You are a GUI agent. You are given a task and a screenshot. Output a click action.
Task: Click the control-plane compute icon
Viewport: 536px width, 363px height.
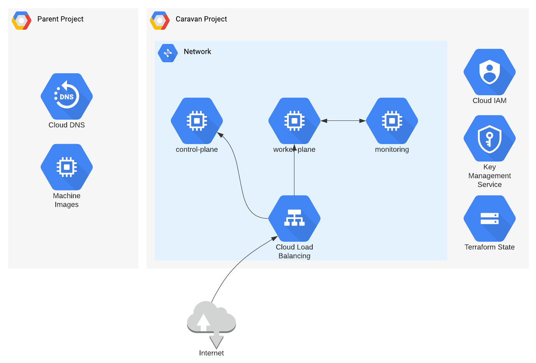point(197,121)
